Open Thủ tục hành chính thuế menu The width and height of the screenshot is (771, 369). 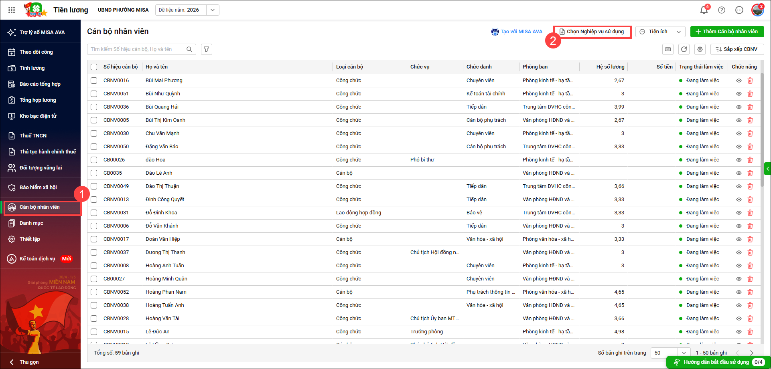click(41, 152)
